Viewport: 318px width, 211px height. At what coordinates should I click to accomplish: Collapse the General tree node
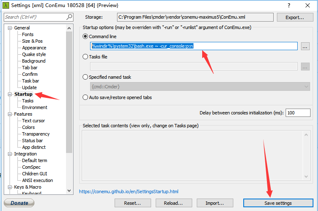click(x=10, y=28)
